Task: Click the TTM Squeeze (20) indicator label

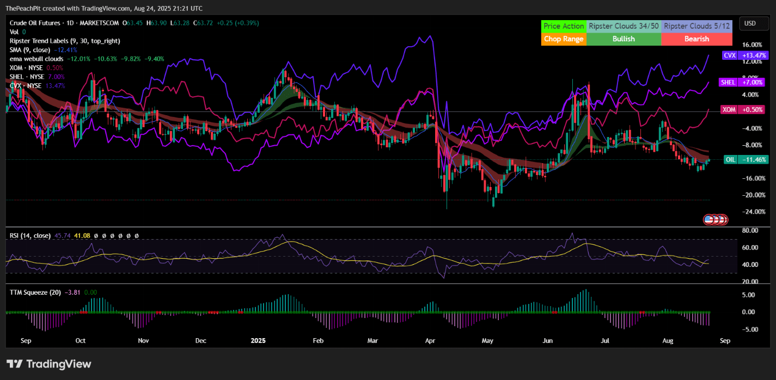Action: click(36, 292)
